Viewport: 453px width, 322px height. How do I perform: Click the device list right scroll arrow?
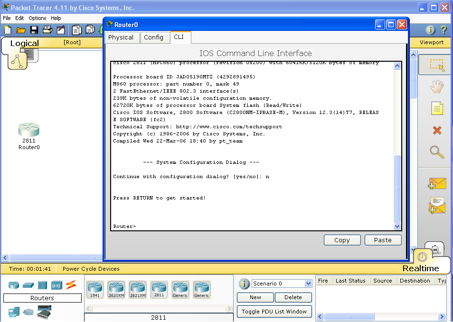229,308
